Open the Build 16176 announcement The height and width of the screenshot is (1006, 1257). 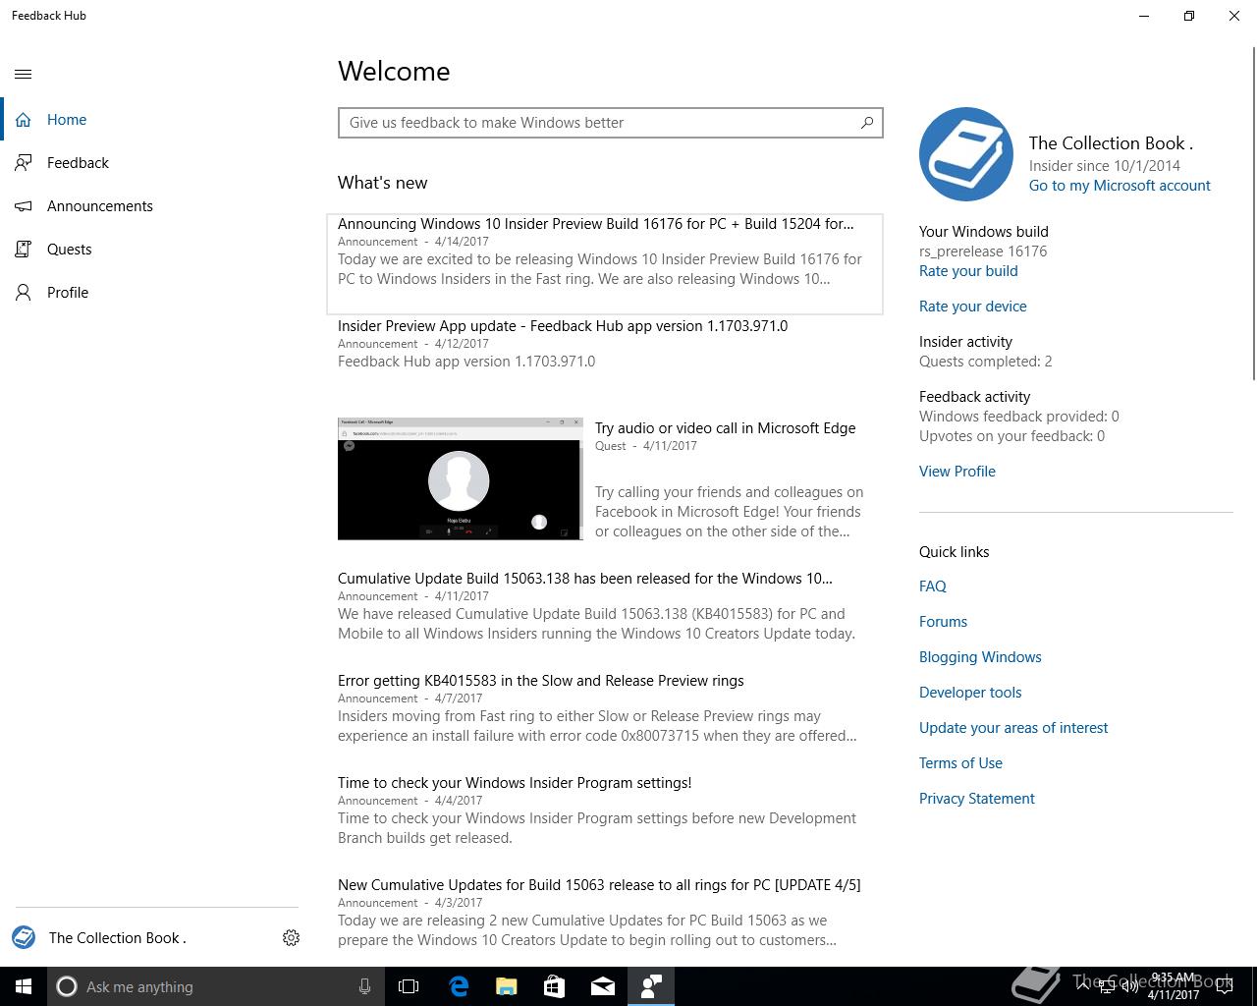[x=605, y=263]
